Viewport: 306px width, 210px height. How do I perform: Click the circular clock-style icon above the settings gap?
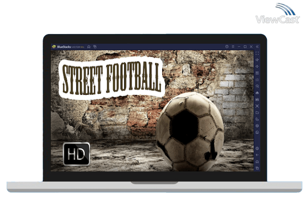(x=257, y=132)
